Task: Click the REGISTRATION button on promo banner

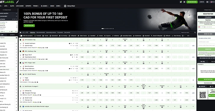Action: click(x=29, y=26)
